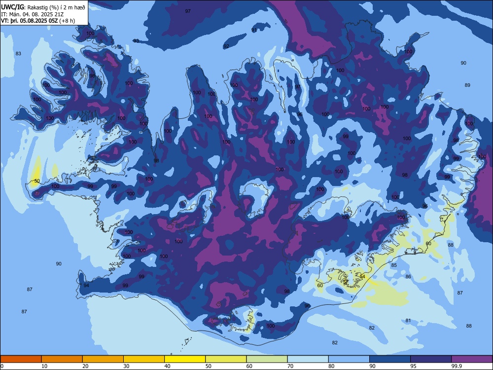Click the humidity value '91' on the map
The image size is (493, 370).
pos(254,30)
